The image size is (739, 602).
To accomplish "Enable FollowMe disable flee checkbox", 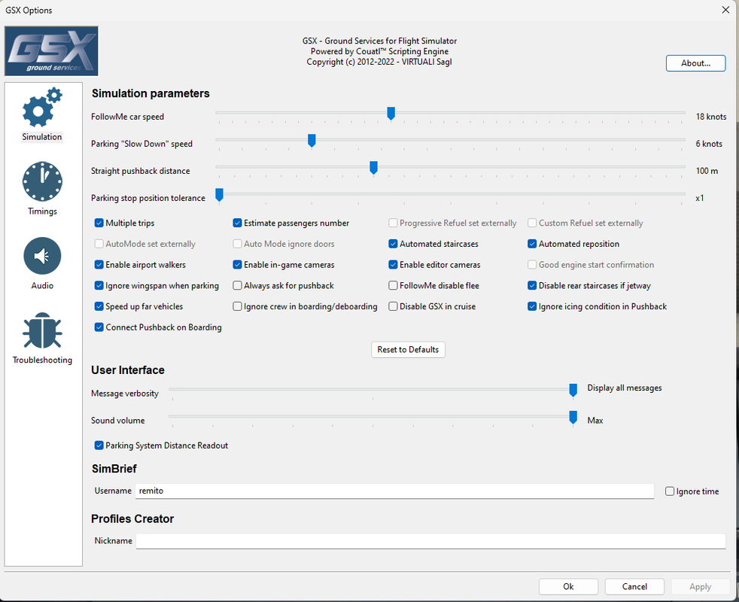I will click(x=393, y=285).
